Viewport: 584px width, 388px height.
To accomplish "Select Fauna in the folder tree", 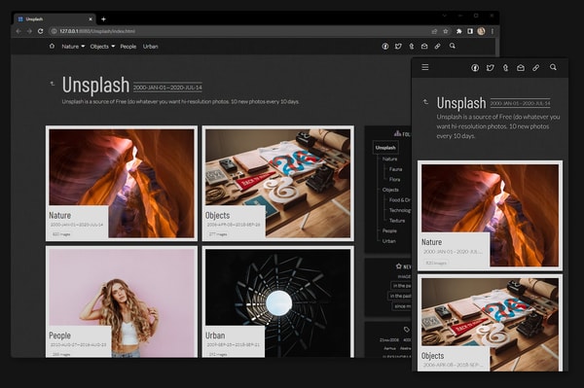I will pos(395,169).
